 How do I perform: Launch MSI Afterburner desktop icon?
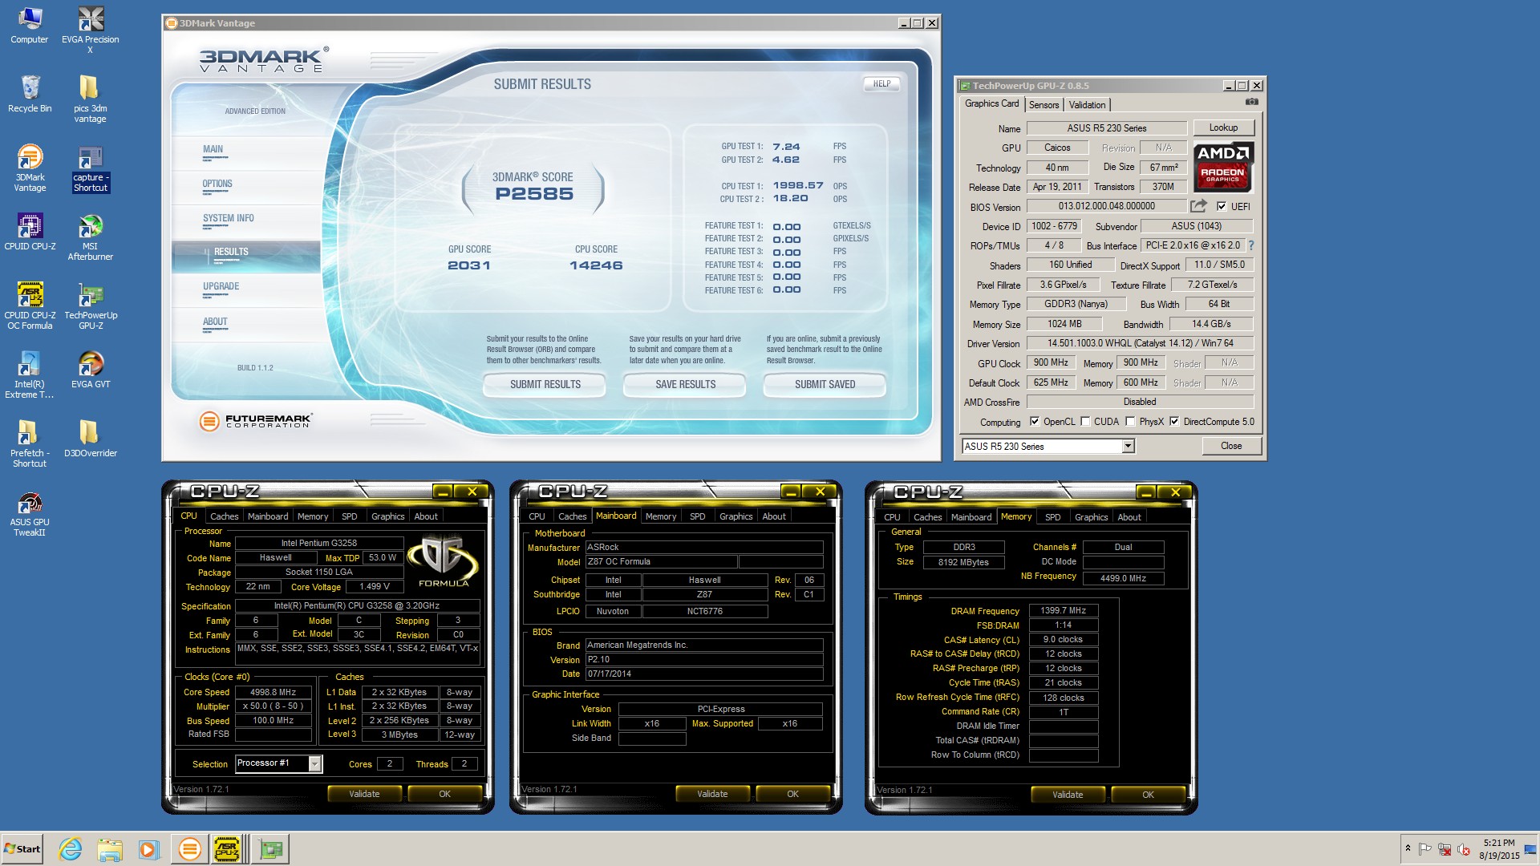pyautogui.click(x=91, y=237)
